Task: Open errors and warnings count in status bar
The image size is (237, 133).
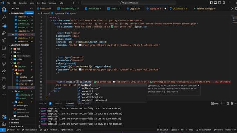Action: (44, 130)
